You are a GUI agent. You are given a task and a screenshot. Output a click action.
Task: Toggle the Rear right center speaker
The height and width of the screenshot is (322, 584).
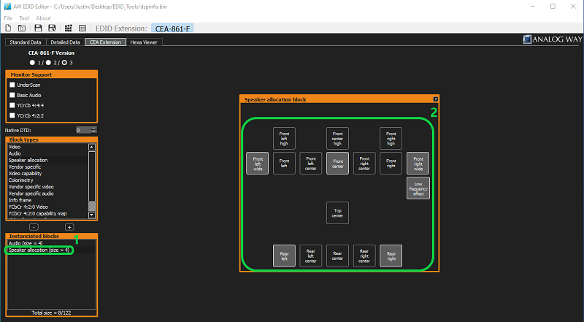(x=364, y=256)
